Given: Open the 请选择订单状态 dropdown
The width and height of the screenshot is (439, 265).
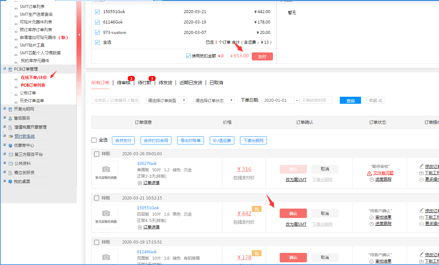Looking at the screenshot, I should (x=214, y=100).
